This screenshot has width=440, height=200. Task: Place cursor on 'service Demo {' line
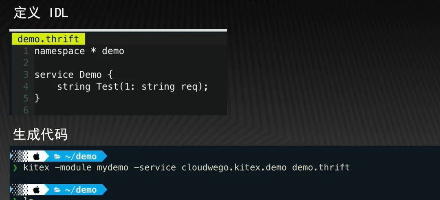[73, 75]
